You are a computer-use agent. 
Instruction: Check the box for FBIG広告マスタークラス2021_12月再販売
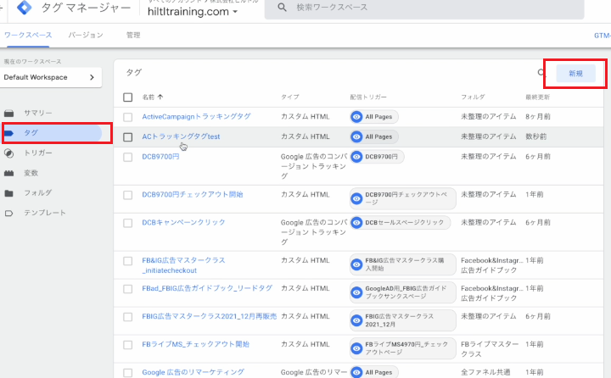coord(128,317)
